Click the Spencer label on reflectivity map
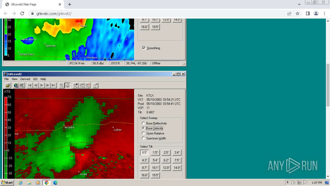 tap(51, 46)
